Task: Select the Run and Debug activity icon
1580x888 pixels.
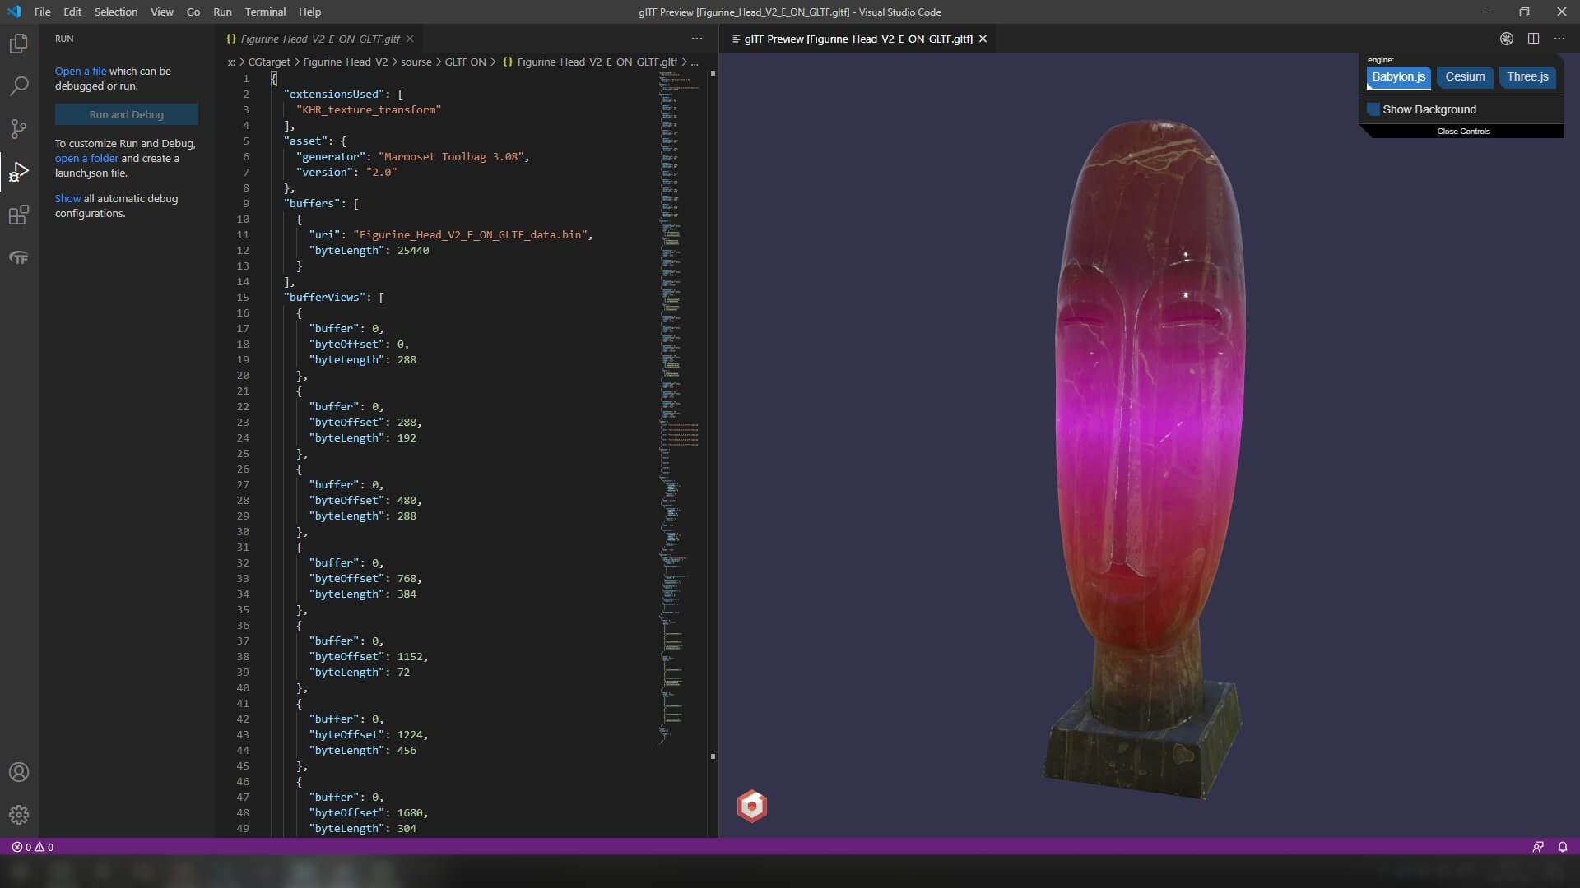Action: pos(18,171)
